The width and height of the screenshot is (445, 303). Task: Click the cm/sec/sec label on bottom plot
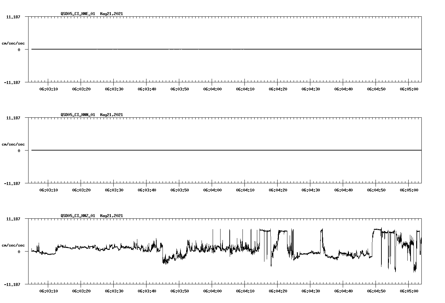pos(13,245)
